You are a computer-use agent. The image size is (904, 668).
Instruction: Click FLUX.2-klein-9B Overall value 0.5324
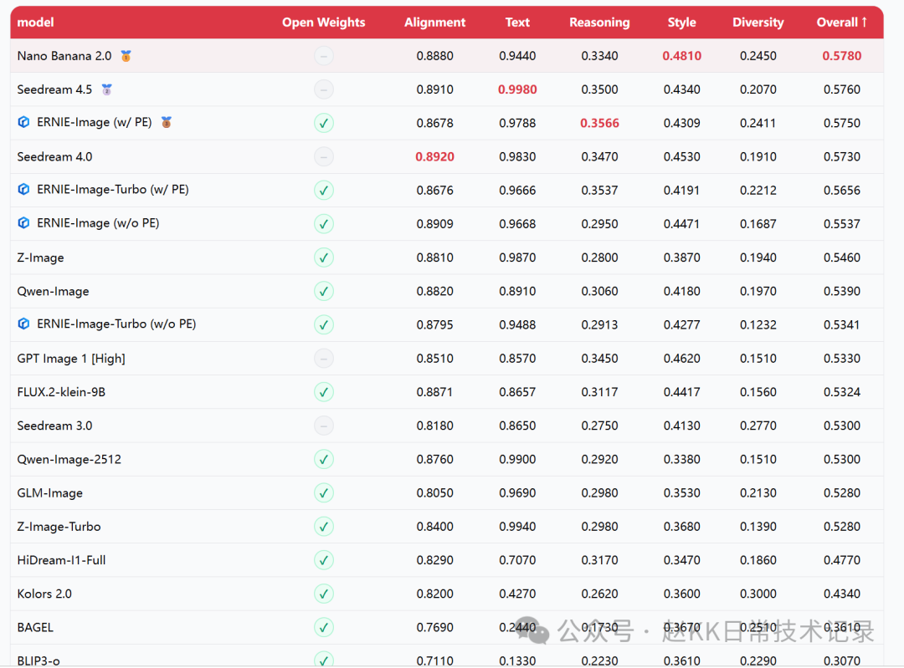click(842, 392)
